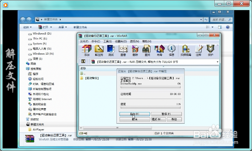Click the Explorer refresh button
Viewport: 252px width, 151px height.
click(x=206, y=19)
